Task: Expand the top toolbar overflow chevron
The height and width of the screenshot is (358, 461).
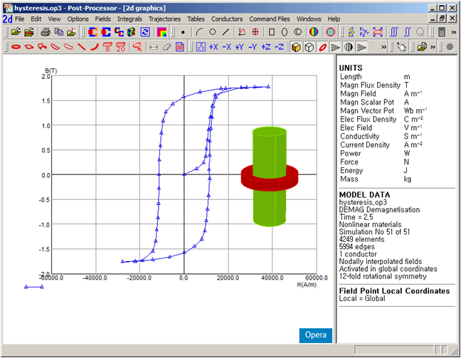Action: coord(454,32)
